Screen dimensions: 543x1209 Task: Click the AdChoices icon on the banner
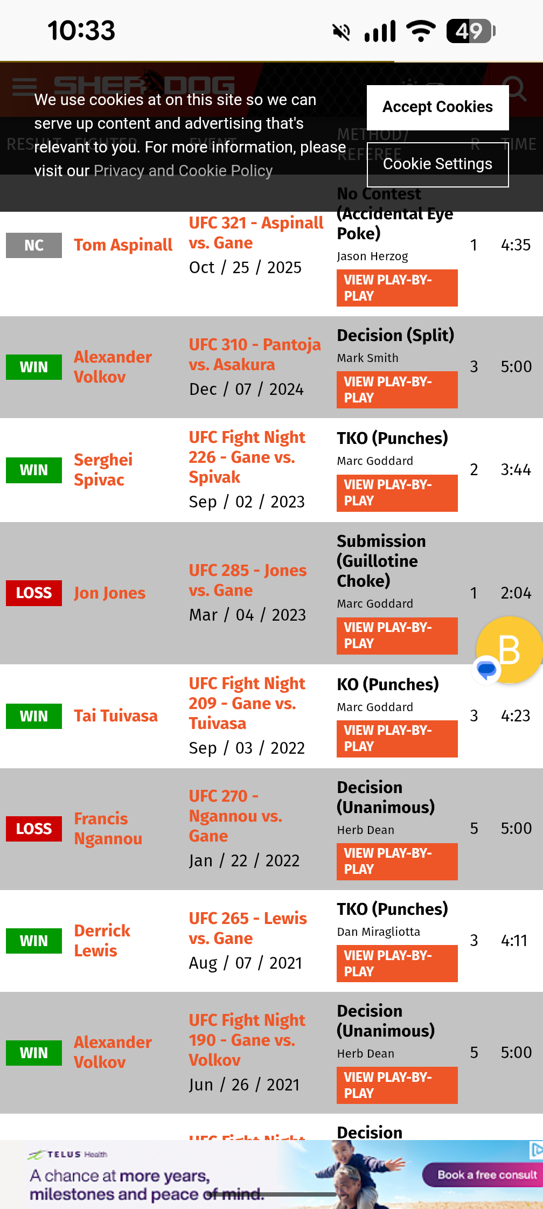pos(536,1150)
